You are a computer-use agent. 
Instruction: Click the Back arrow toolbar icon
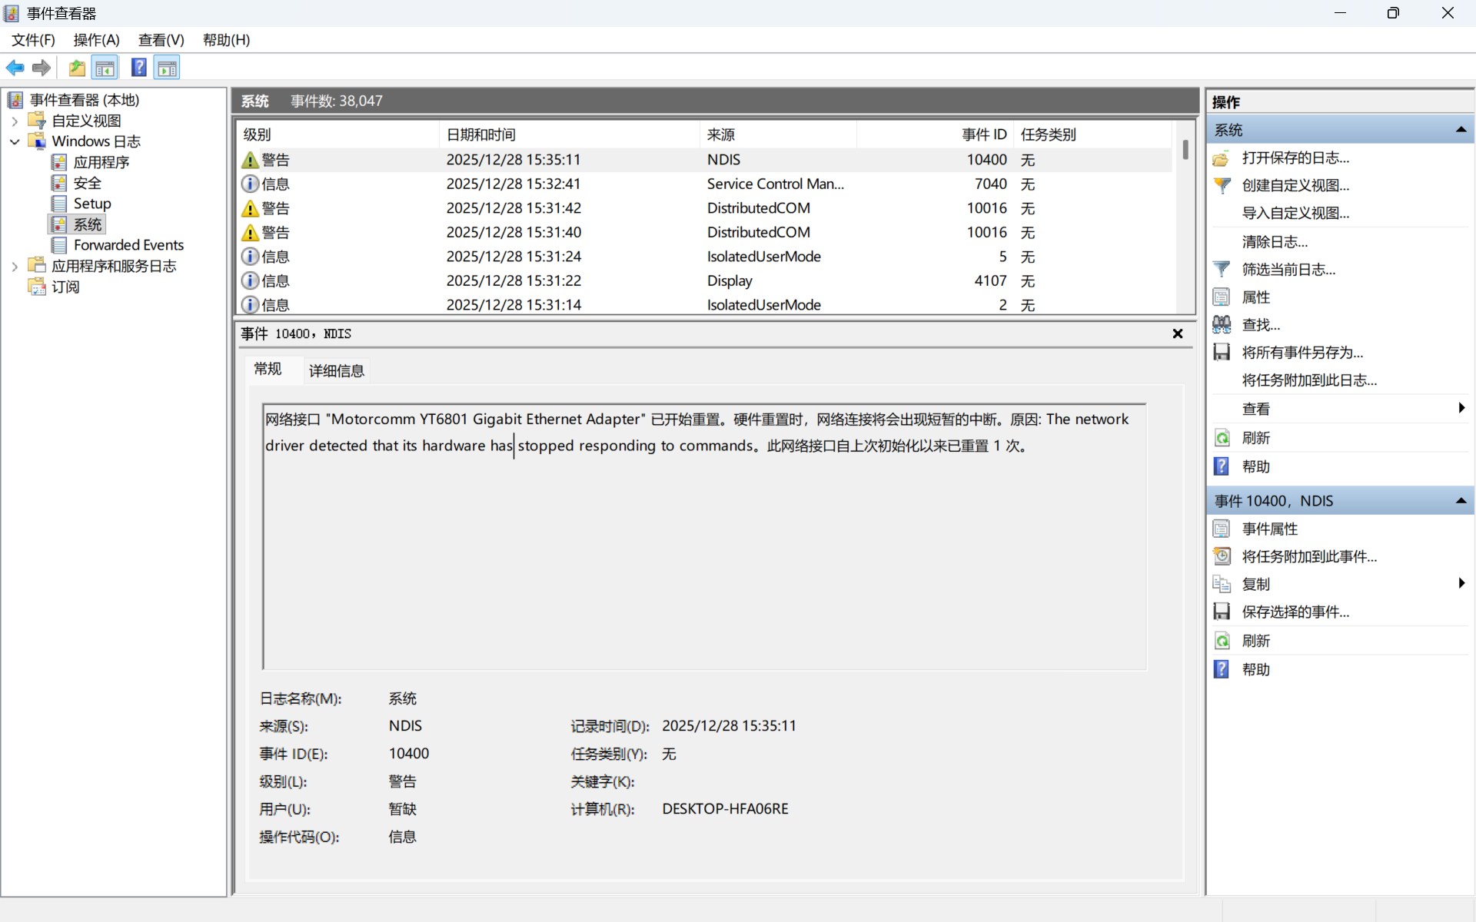[15, 68]
